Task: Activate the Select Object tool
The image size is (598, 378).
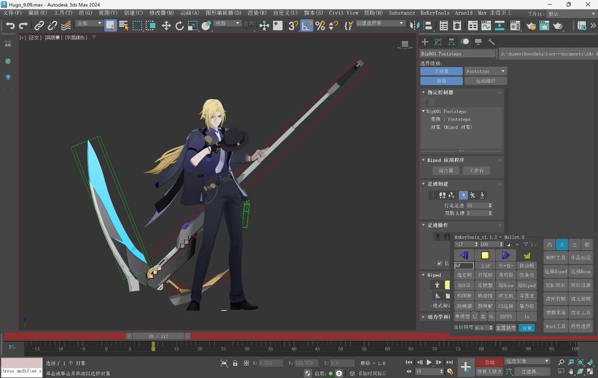Action: click(111, 25)
